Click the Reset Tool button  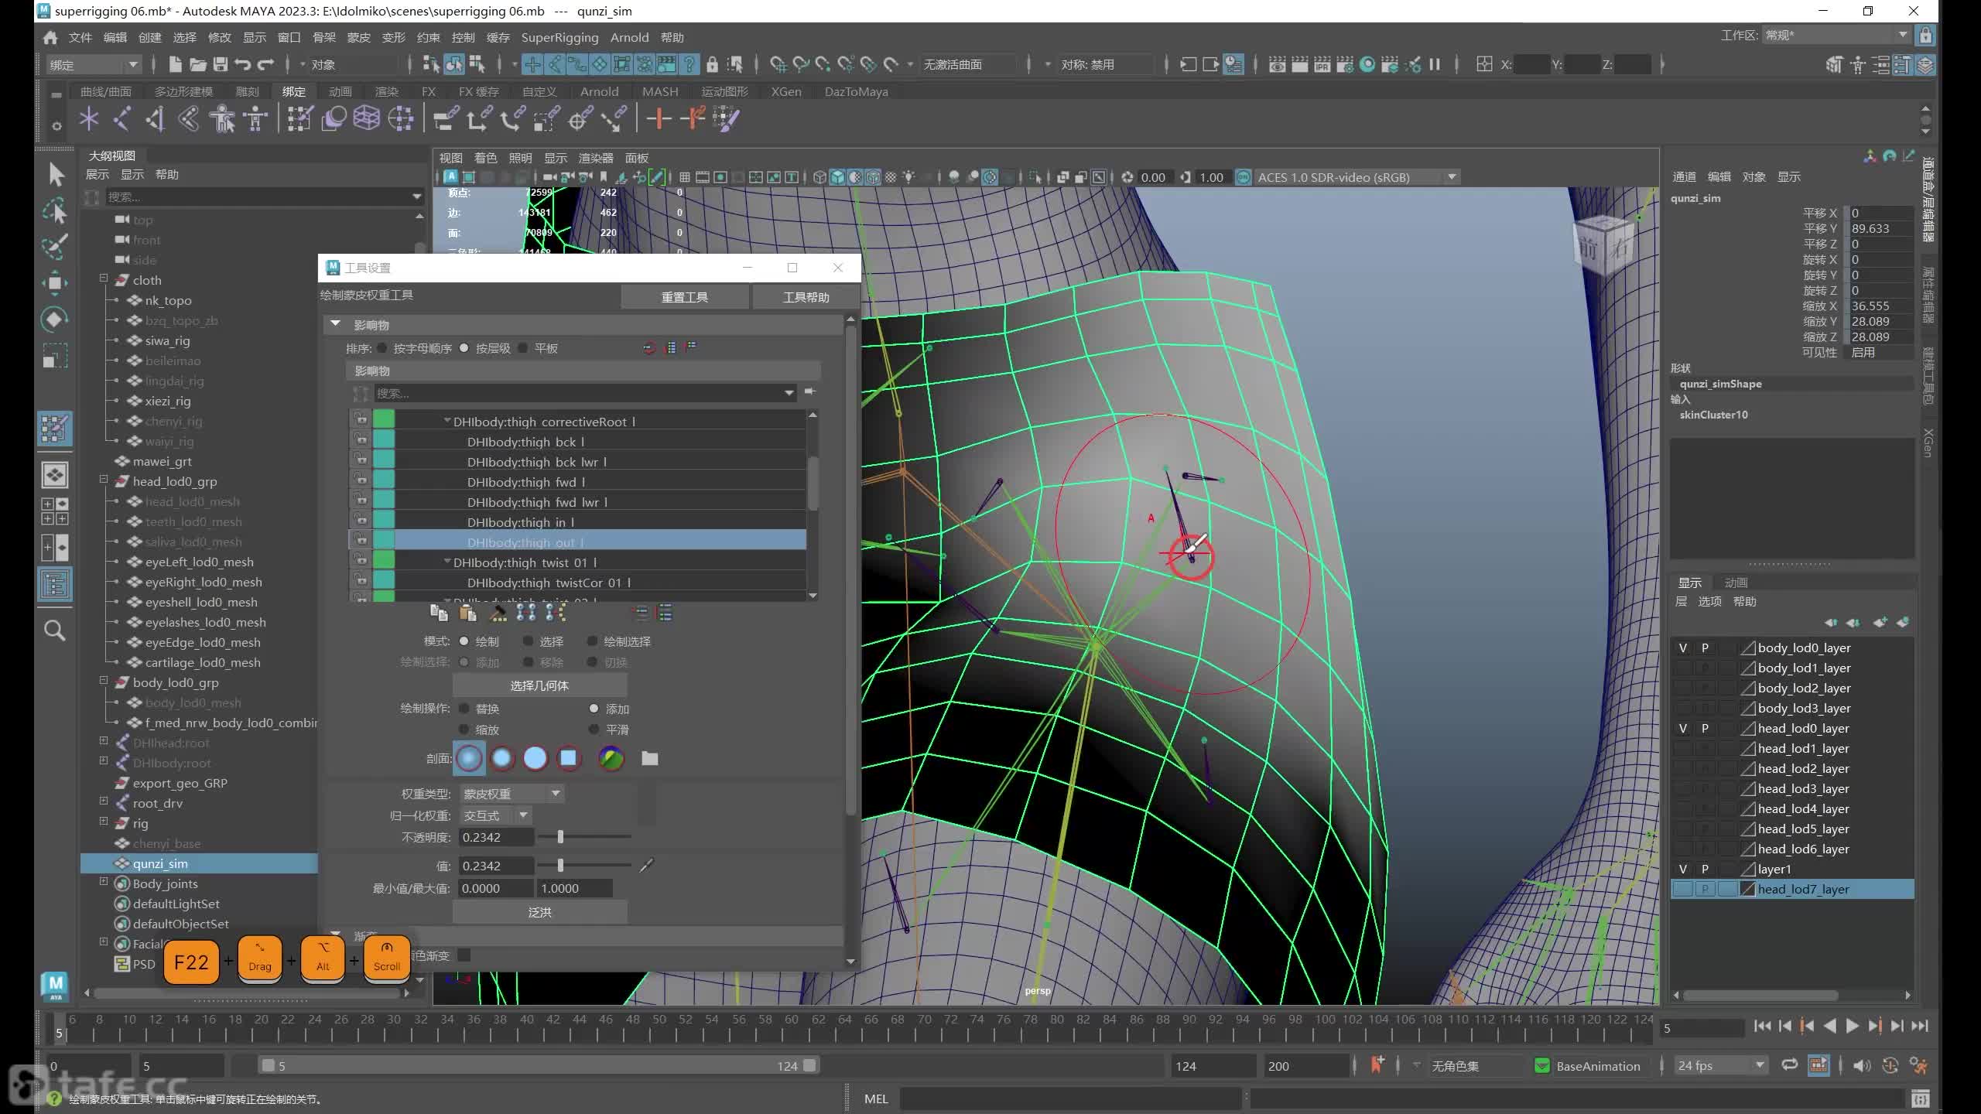[684, 297]
